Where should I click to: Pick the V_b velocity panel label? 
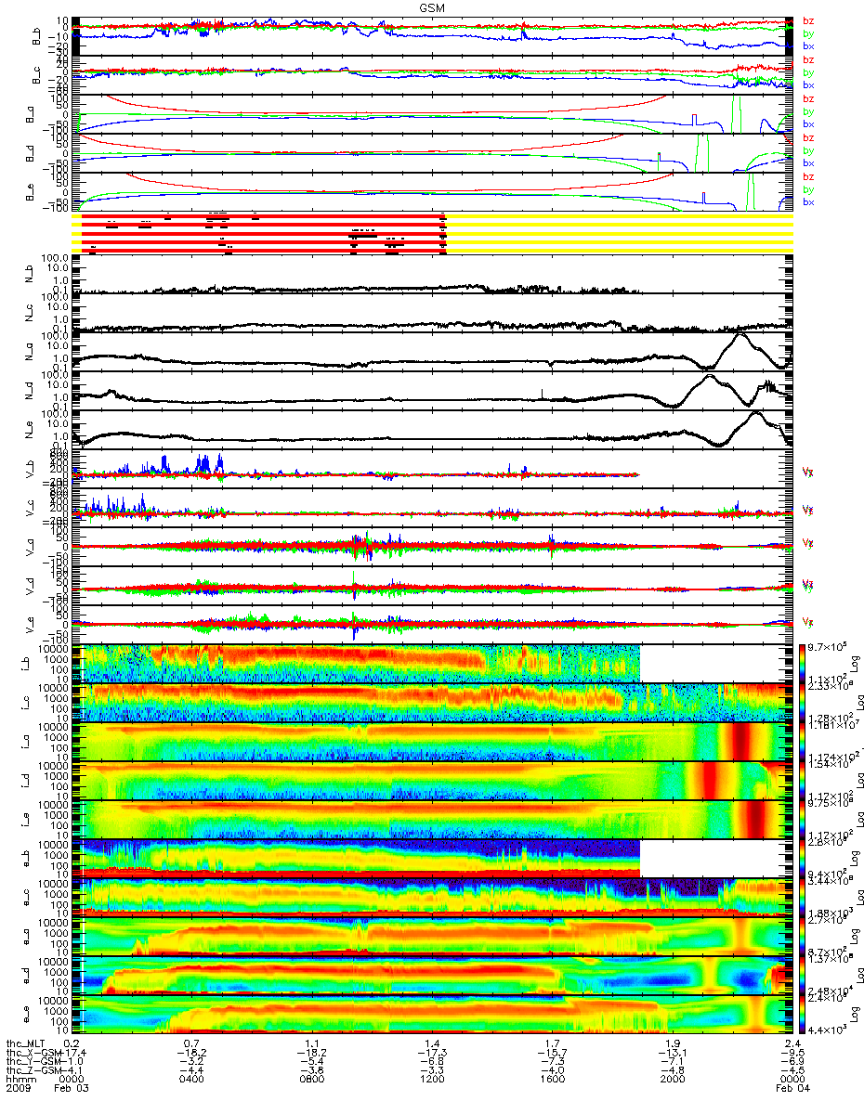point(31,471)
